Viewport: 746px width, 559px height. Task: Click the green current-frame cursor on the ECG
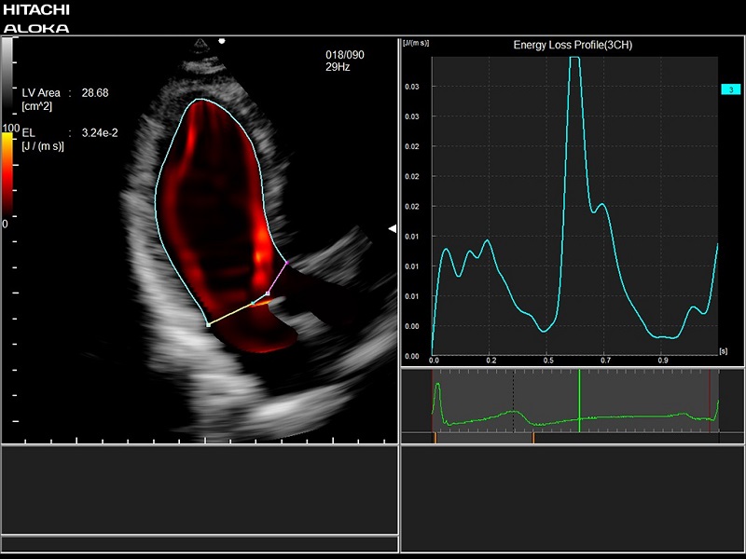pyautogui.click(x=579, y=400)
